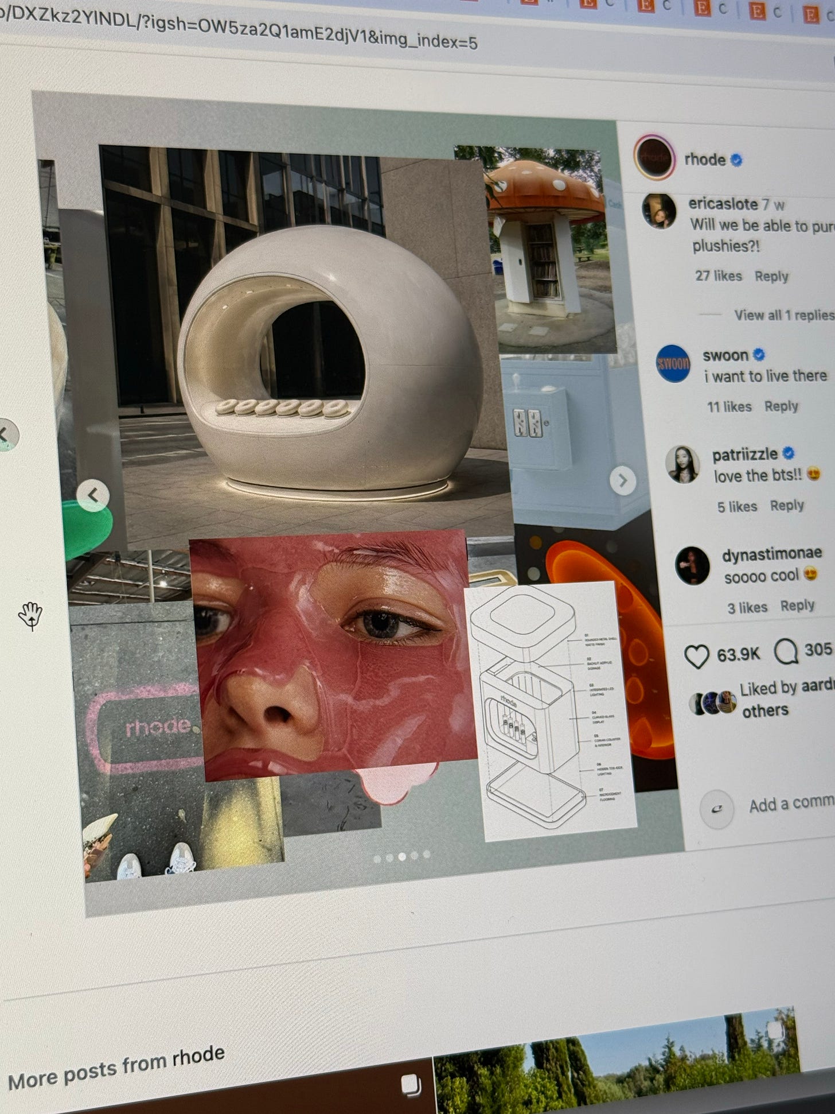
Task: Show who gave 3 likes
Action: coord(747,608)
